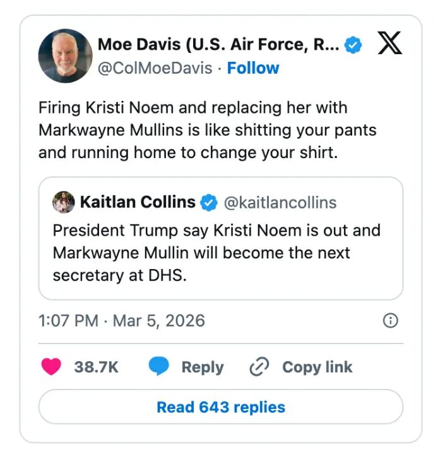This screenshot has height=460, width=438.
Task: Click the blue reply bubble icon
Action: (159, 367)
